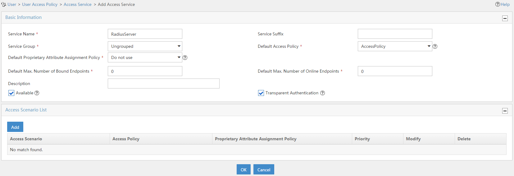Click help icon next to Transparent Authentication
Image resolution: width=514 pixels, height=176 pixels.
tap(323, 93)
